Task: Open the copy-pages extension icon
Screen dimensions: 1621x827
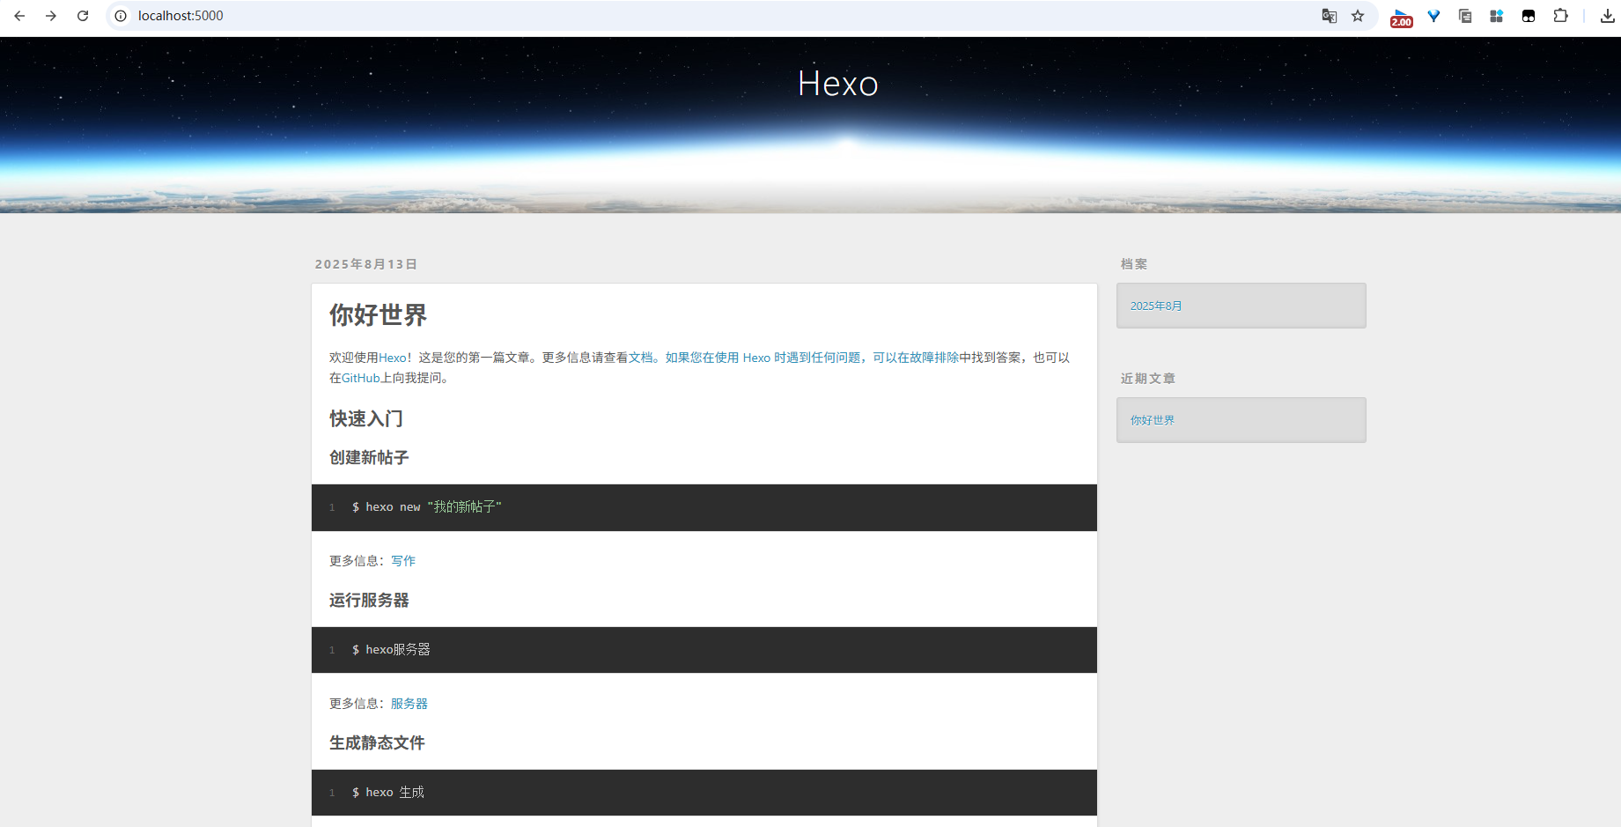Action: [1465, 16]
